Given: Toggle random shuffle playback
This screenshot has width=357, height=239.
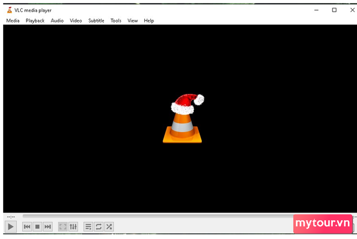Looking at the screenshot, I should pos(109,227).
